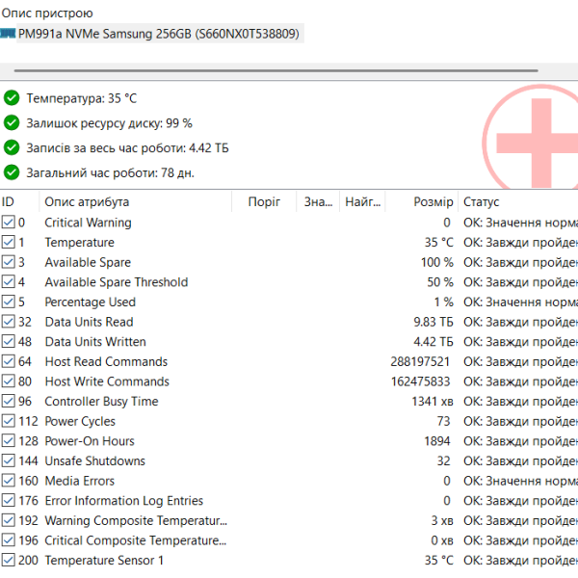578x578 pixels.
Task: Select the Unsafe Shutdowns attribute name
Action: [x=95, y=461]
